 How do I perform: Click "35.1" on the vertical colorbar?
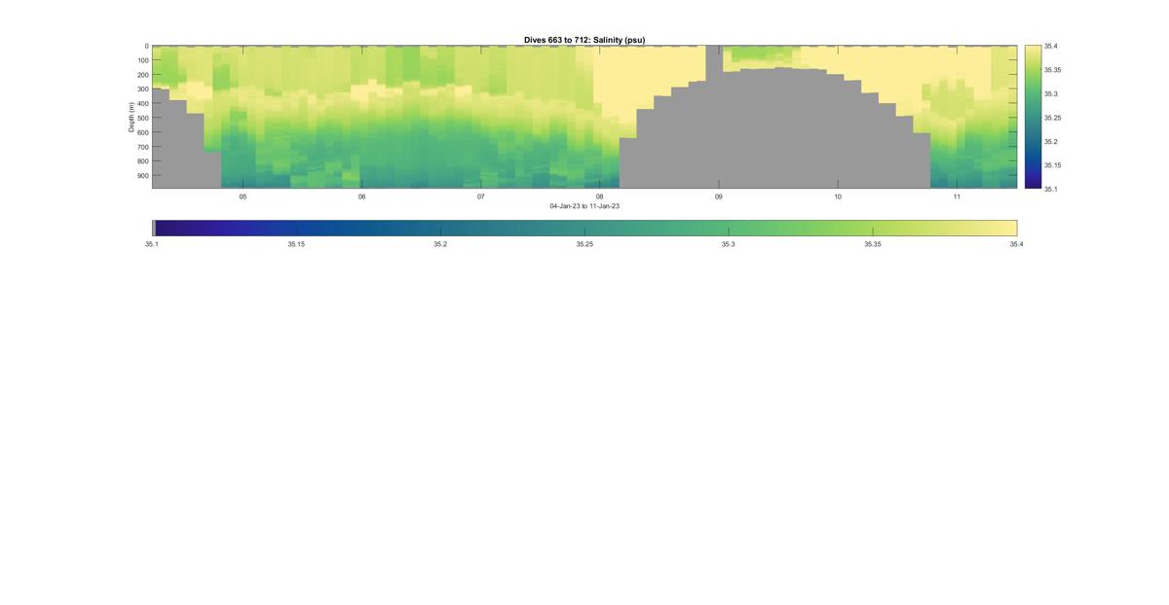[1051, 189]
